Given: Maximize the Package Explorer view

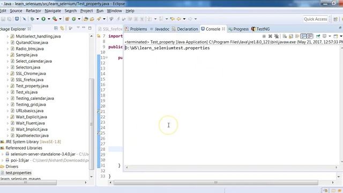Looking at the screenshot, I should coord(90,28).
